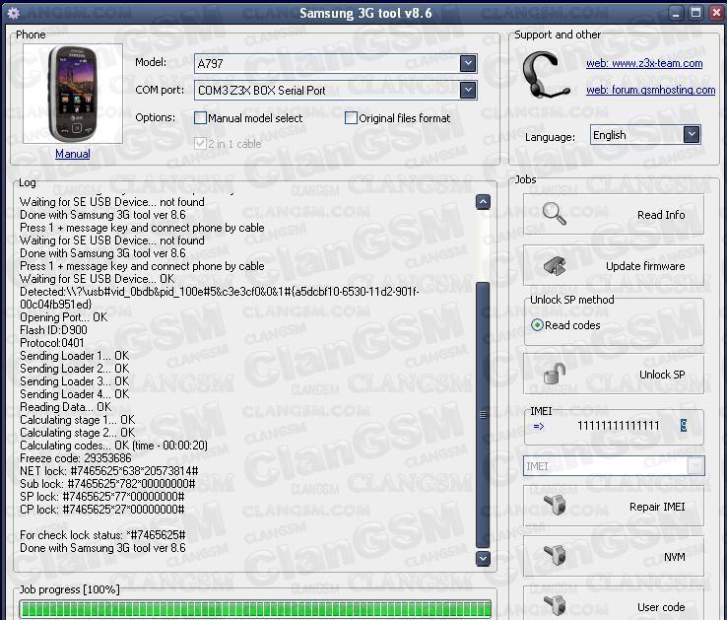Maximize the Samsung 3G tool window
The height and width of the screenshot is (620, 727).
tap(695, 13)
